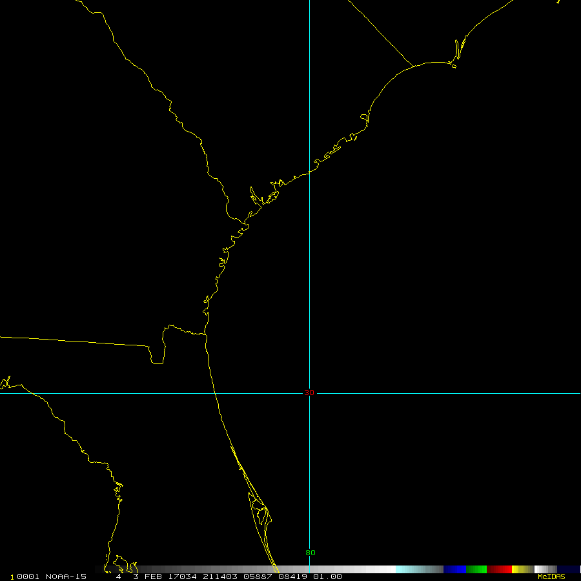Click the element value 08419
Image resolution: width=581 pixels, height=581 pixels.
[x=292, y=576]
